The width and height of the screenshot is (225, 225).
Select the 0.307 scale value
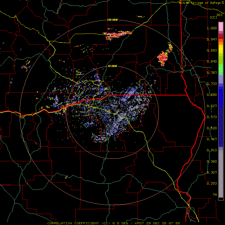212,172
